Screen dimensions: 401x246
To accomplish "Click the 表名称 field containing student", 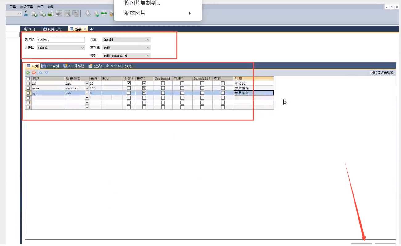I will 61,40.
